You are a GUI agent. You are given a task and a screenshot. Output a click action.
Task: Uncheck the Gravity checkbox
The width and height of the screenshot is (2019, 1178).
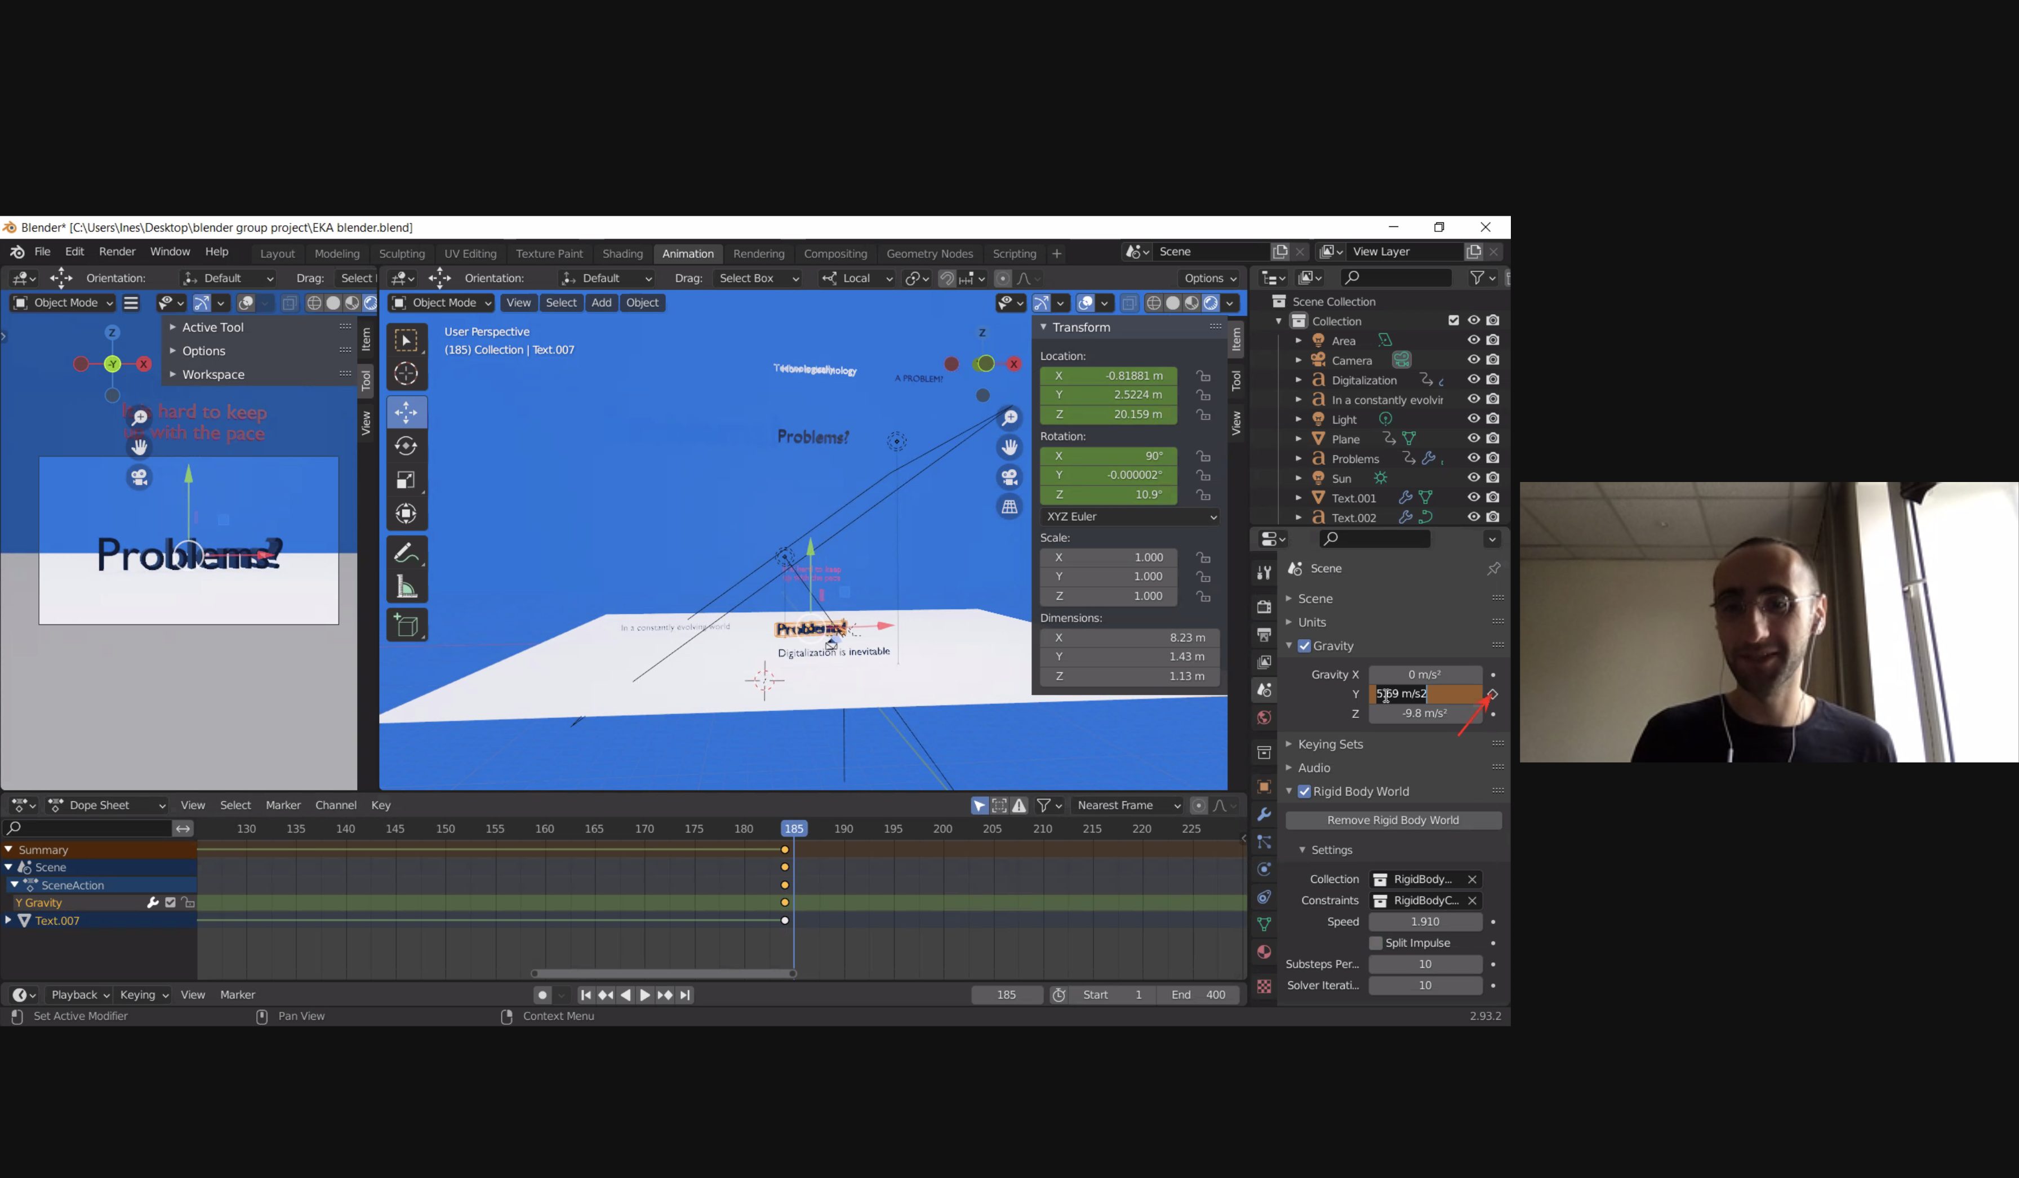[x=1304, y=646]
